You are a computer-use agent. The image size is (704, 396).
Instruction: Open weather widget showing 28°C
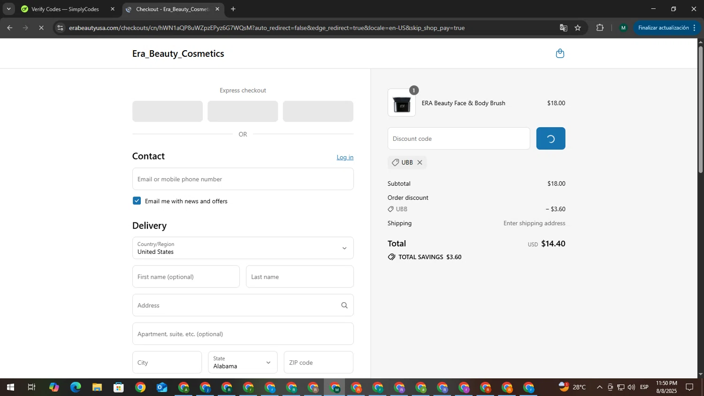pyautogui.click(x=573, y=387)
